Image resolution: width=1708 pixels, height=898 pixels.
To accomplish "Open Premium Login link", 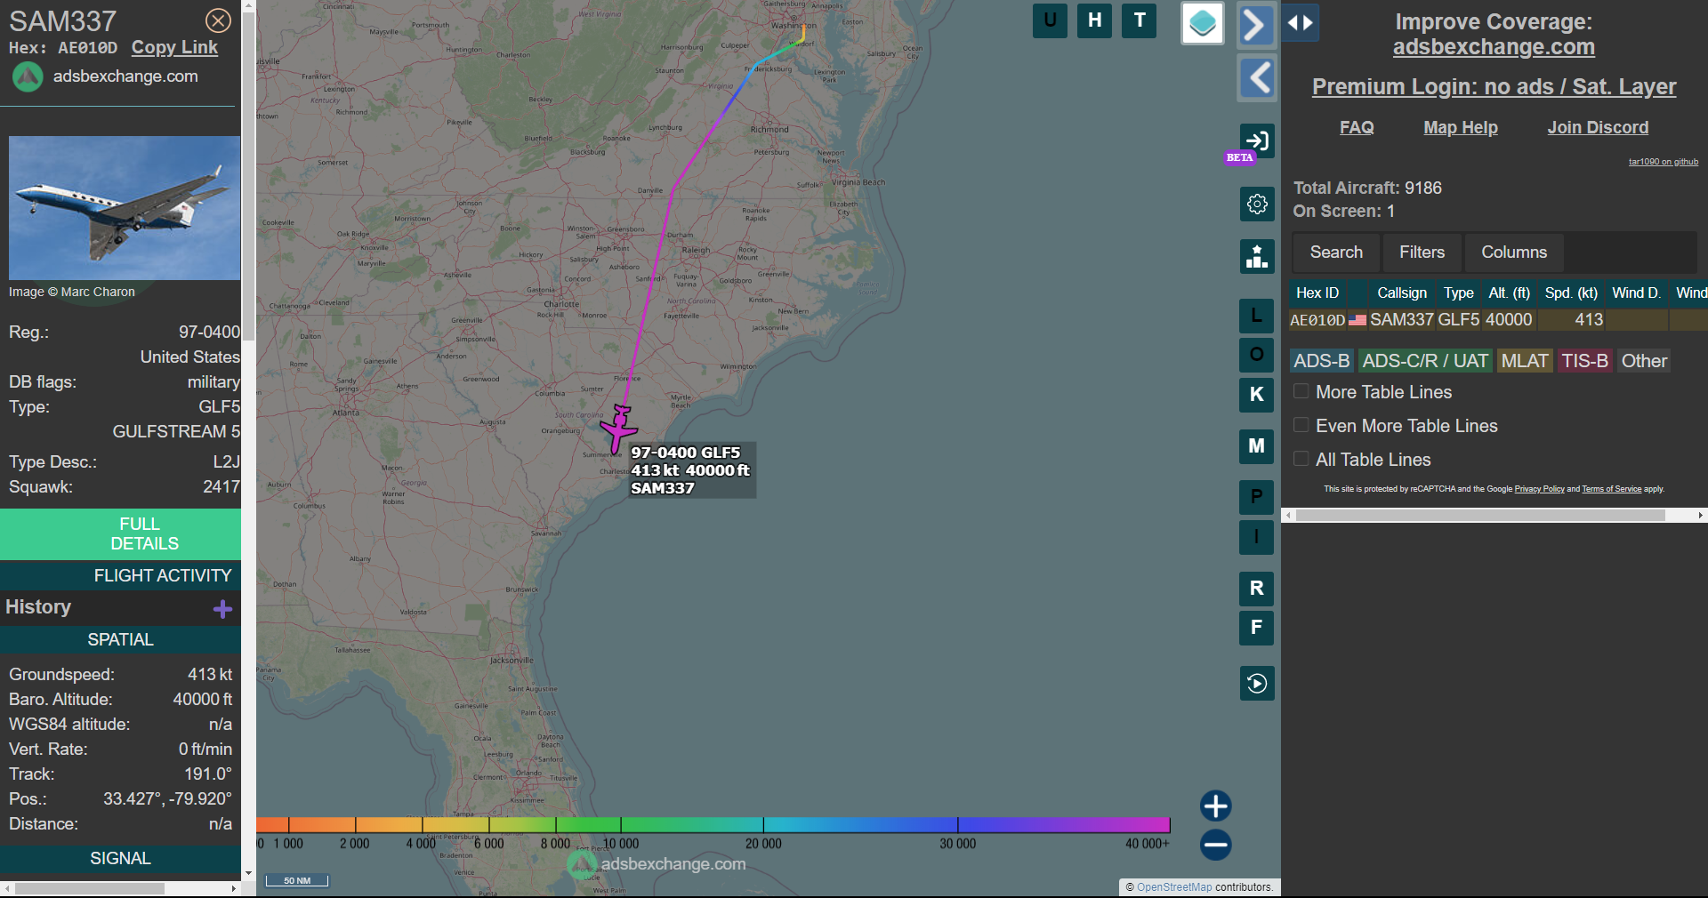I will (x=1494, y=86).
